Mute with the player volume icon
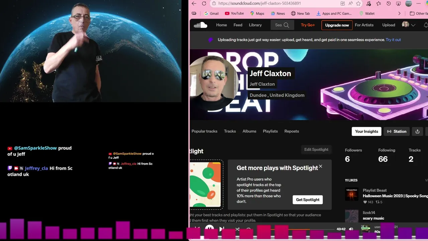This screenshot has height=241, width=428. (x=351, y=229)
